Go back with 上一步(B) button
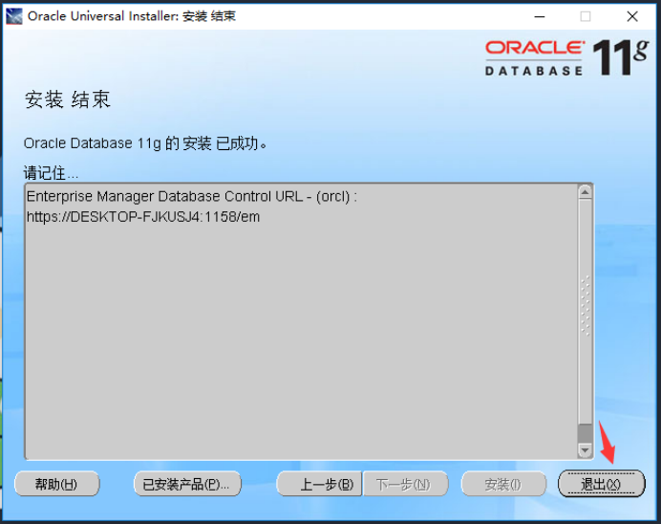Screen dimensions: 661x524 319,484
